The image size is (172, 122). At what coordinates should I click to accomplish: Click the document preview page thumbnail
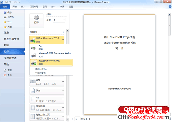click(120, 64)
